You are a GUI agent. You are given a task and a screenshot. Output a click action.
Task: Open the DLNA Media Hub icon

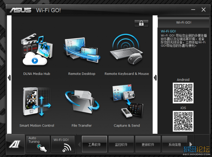click(37, 50)
